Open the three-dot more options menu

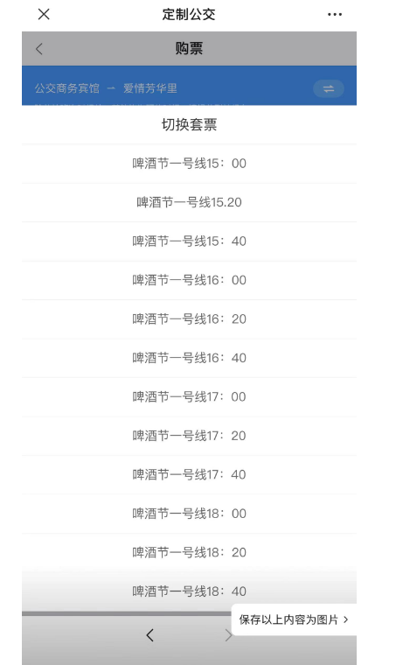(334, 14)
